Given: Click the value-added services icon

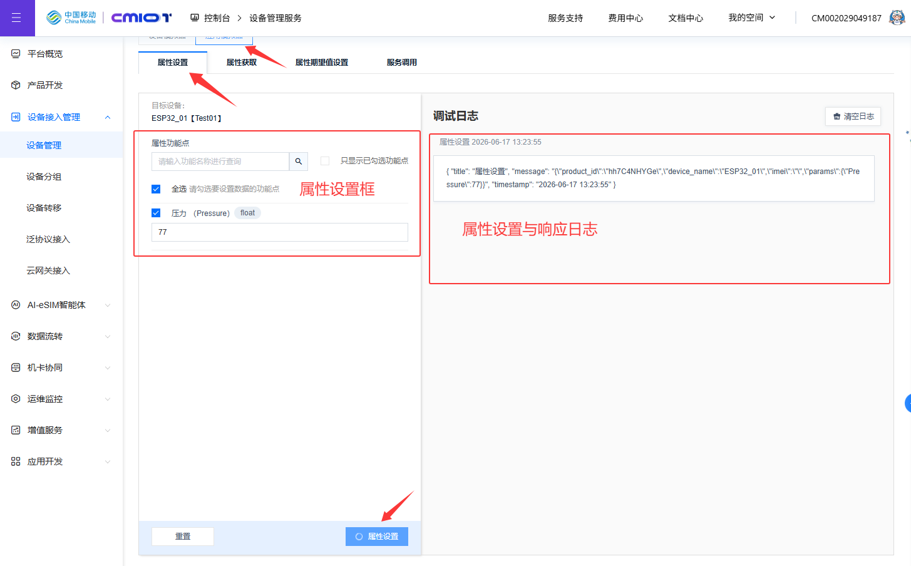Looking at the screenshot, I should pyautogui.click(x=16, y=430).
